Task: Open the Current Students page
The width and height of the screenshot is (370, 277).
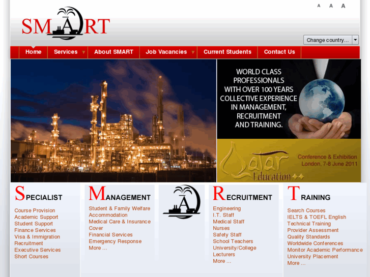Action: click(227, 52)
